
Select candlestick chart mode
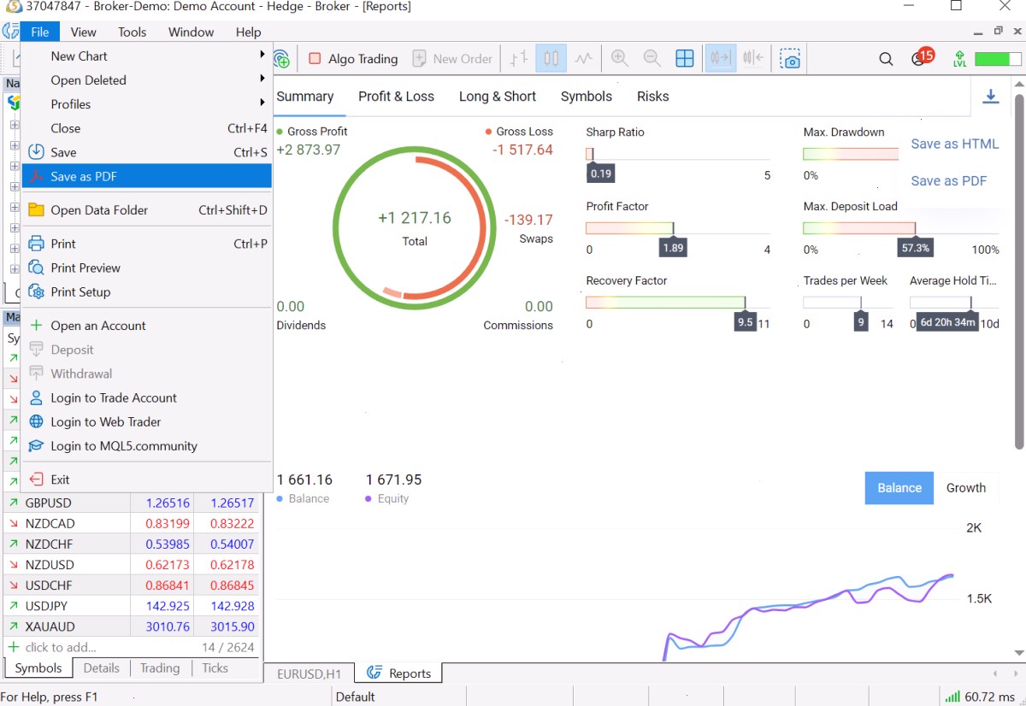[x=551, y=59]
